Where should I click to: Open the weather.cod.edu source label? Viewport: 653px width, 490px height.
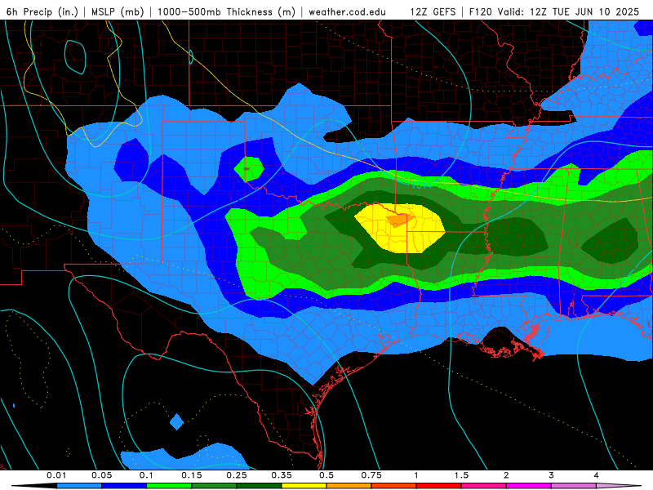tap(347, 11)
